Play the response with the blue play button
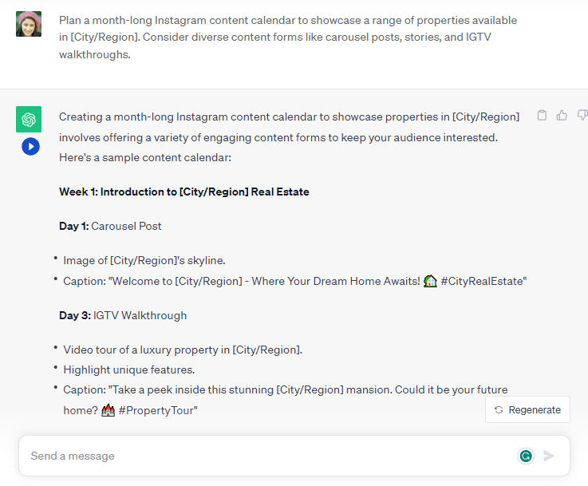 tap(31, 146)
